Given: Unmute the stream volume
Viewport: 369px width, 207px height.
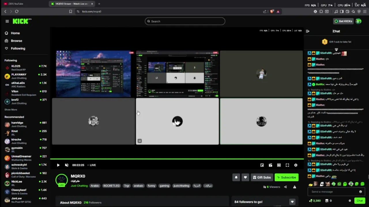Looking at the screenshot, I should [x=67, y=165].
